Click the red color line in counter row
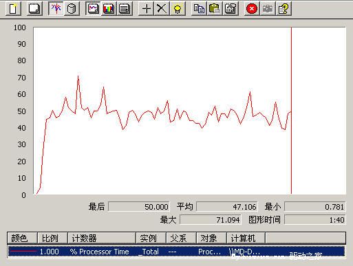 [x=23, y=251]
